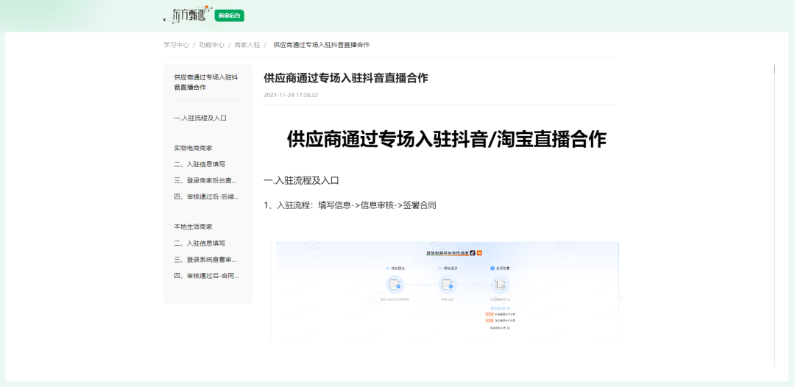The height and width of the screenshot is (387, 795).
Task: Open 商家入驻 breadcrumb link
Action: pos(247,45)
